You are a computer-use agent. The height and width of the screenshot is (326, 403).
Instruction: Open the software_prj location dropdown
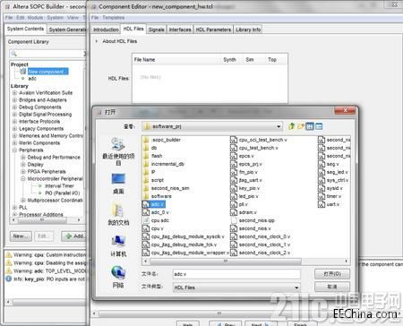(279, 126)
